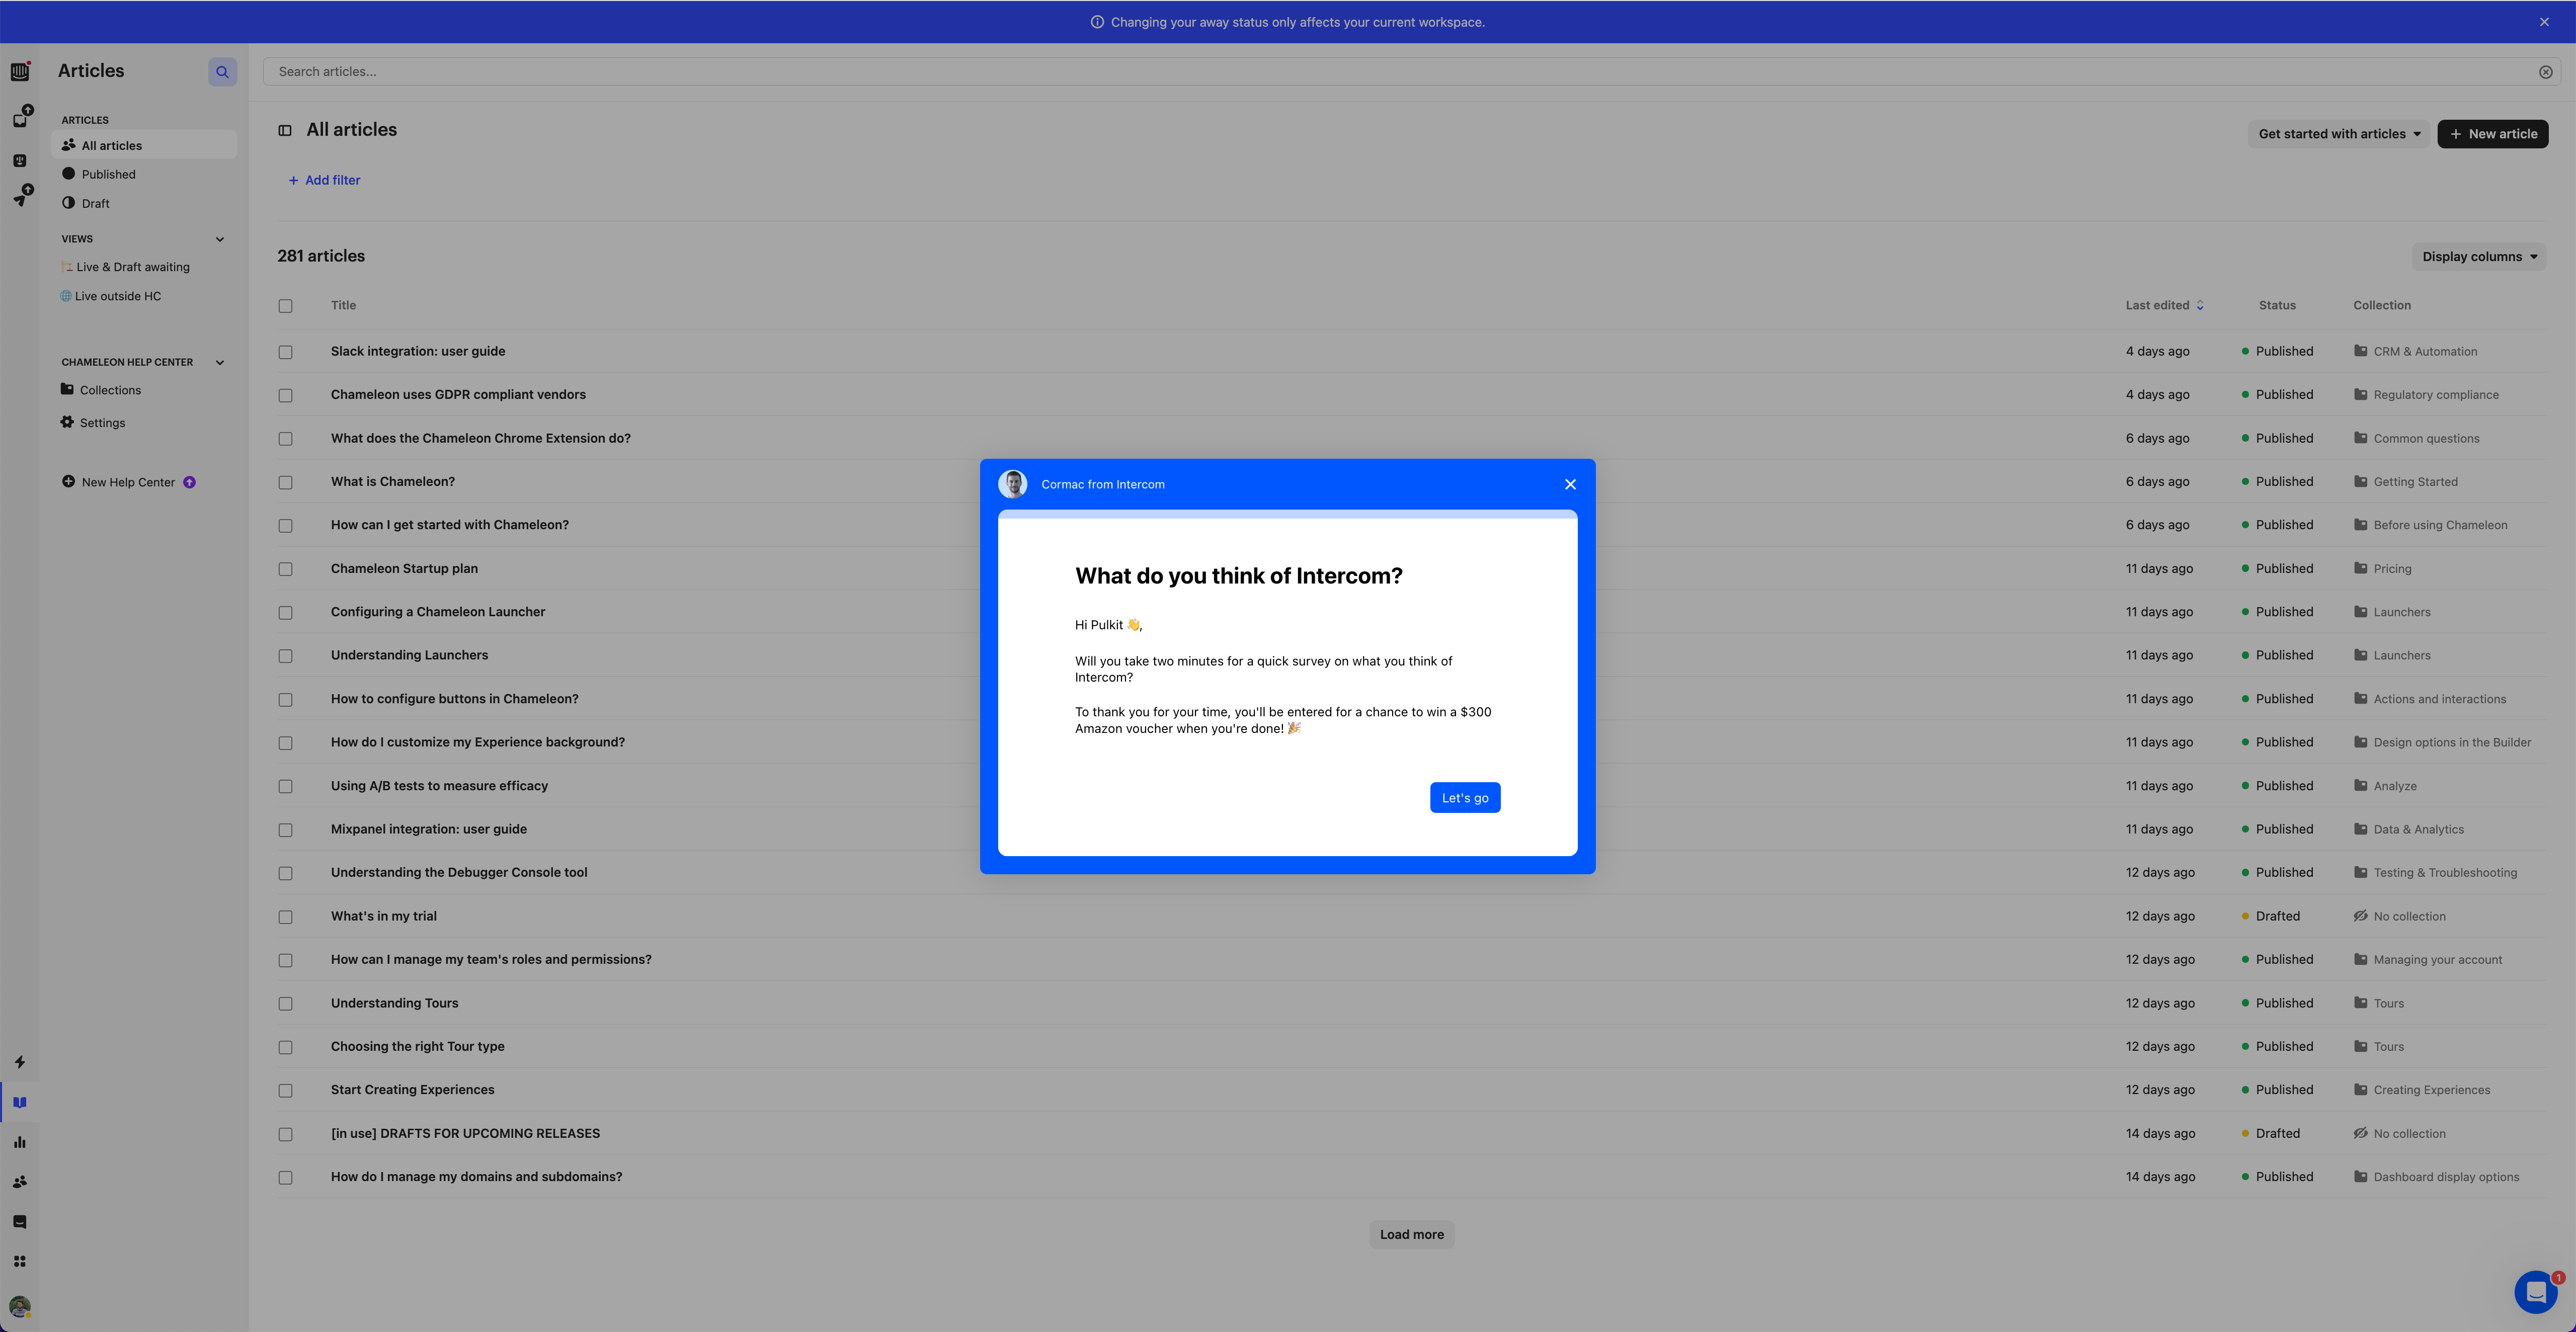Viewport: 2576px width, 1332px height.
Task: Click the Collections folder icon
Action: pos(67,389)
